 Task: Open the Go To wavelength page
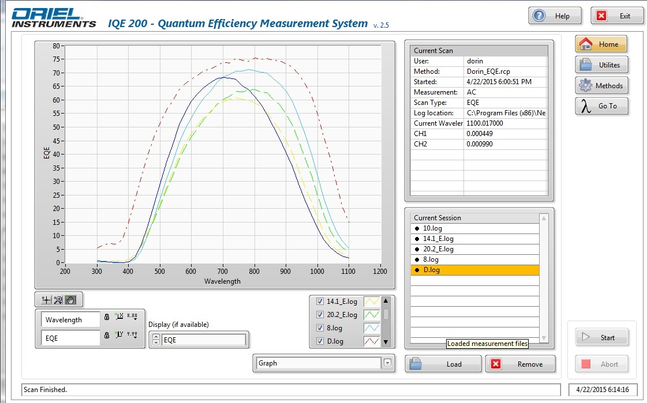tap(601, 106)
